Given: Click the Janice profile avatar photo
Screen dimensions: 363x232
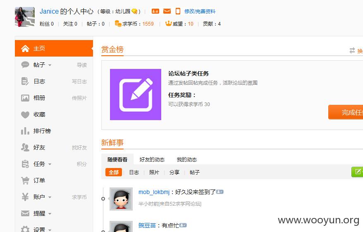Looking at the screenshot, I should coord(25,17).
